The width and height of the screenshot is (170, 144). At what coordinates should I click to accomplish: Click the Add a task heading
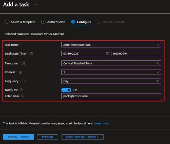[x=16, y=5]
